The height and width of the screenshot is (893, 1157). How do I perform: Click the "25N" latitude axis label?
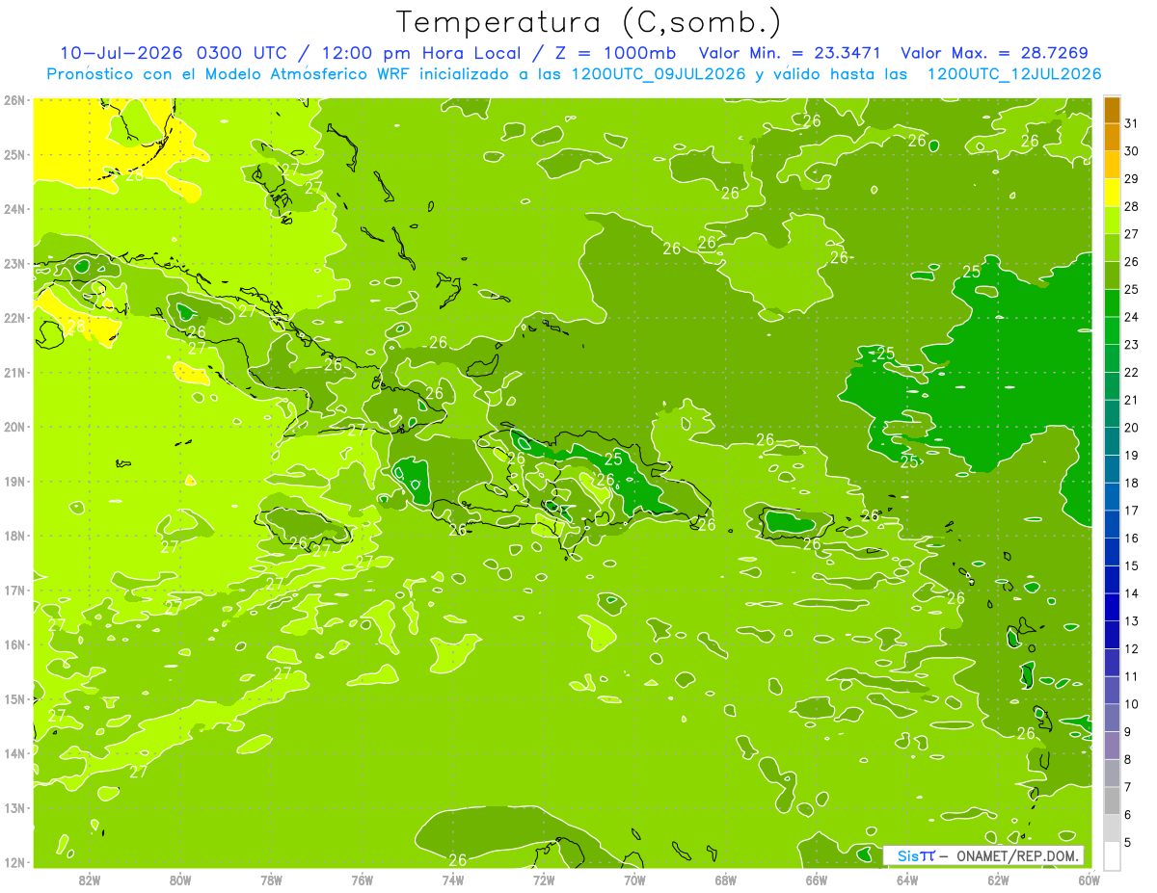pos(13,154)
